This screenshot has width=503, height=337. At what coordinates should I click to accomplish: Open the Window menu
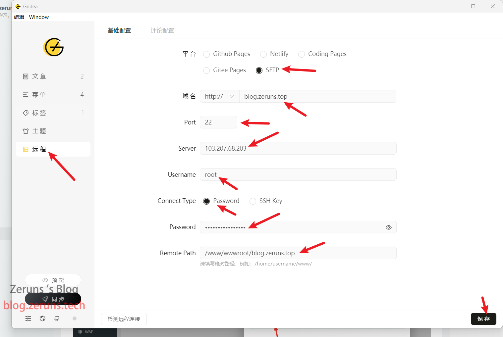click(x=39, y=17)
